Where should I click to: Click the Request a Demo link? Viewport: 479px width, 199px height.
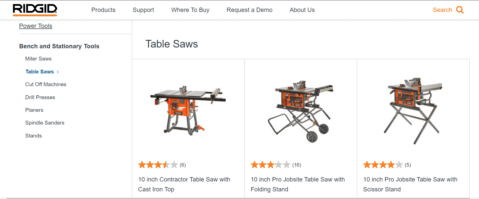coord(249,10)
